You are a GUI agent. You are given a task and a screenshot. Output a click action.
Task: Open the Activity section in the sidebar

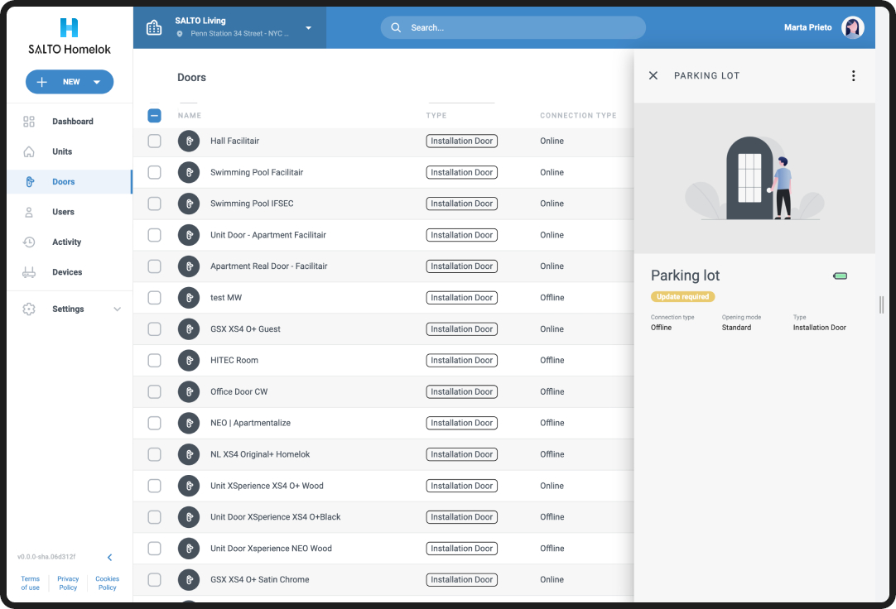[66, 242]
